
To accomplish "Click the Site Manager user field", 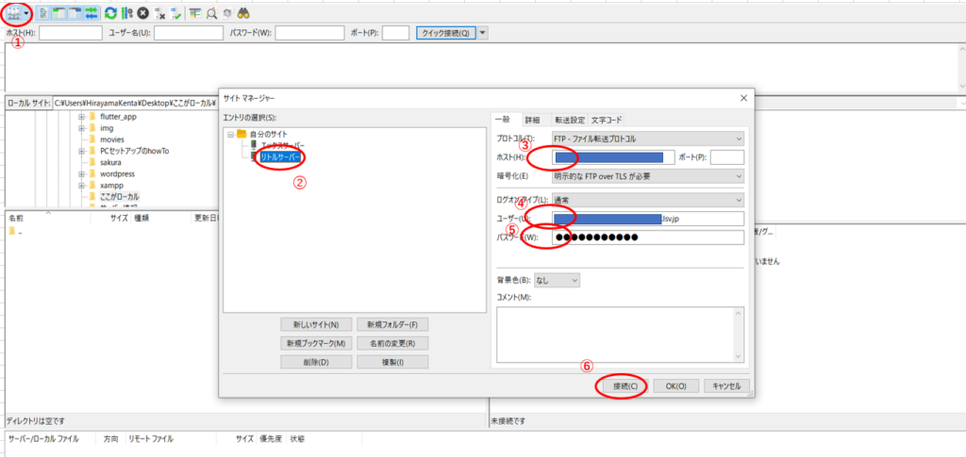I will point(647,219).
